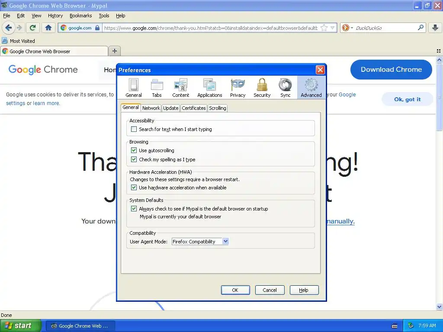Image resolution: width=443 pixels, height=332 pixels.
Task: Click in the URL address field
Action: [x=211, y=28]
